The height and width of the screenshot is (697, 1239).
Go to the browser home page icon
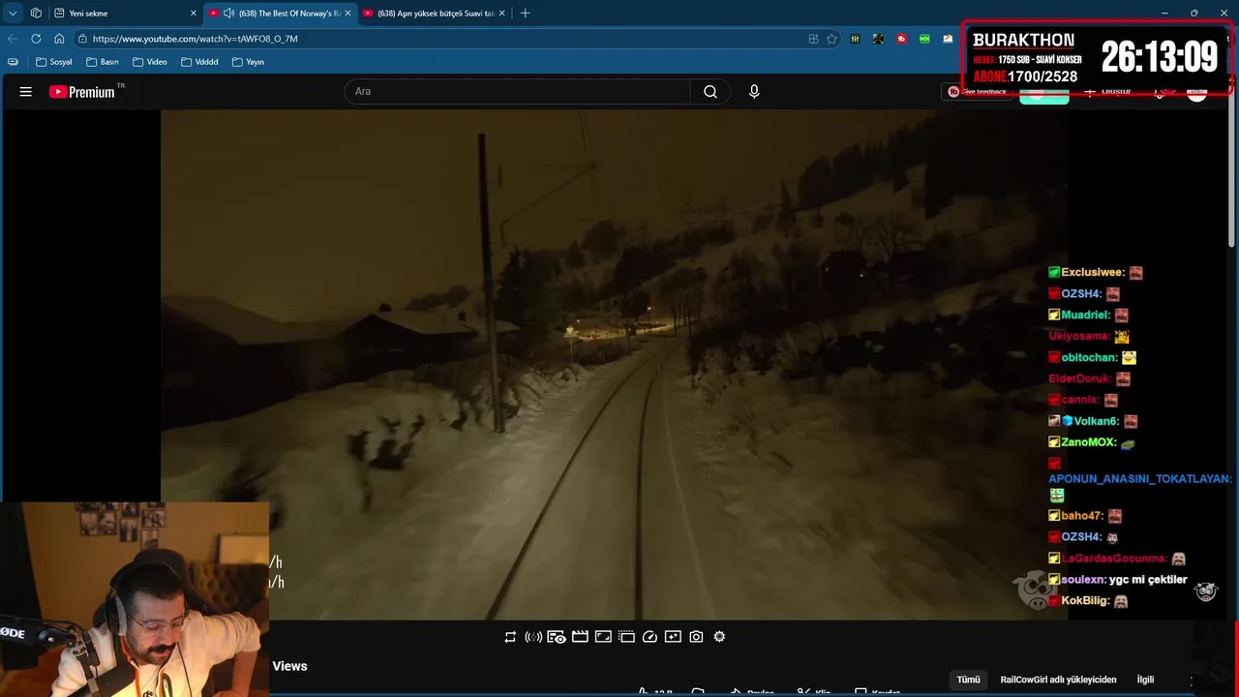(x=59, y=39)
